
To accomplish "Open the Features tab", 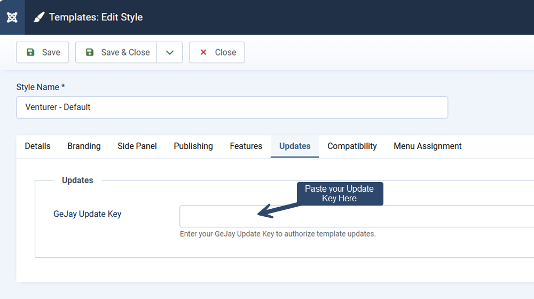I will click(246, 146).
